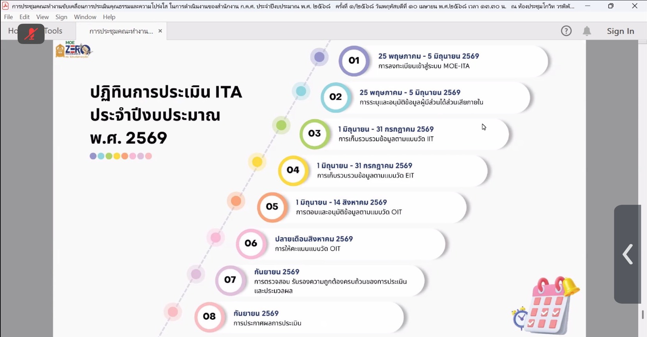Click text 'การประกาศผลการประเมิน'
The image size is (647, 337).
(267, 323)
